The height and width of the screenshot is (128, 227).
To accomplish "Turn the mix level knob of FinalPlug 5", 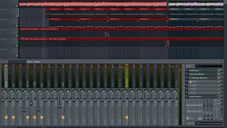I will 221,70.
